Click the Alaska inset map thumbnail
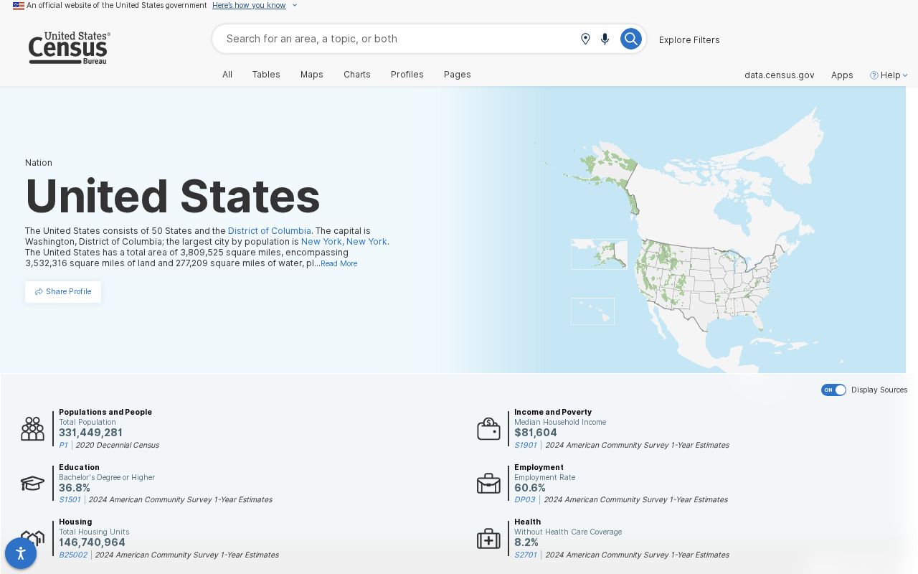 coord(599,254)
